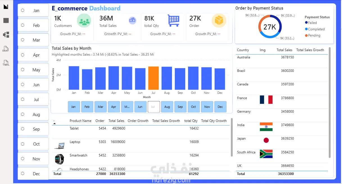The width and height of the screenshot is (342, 184).
Task: Click the orange Jul bar in the chart
Action: pos(153,78)
